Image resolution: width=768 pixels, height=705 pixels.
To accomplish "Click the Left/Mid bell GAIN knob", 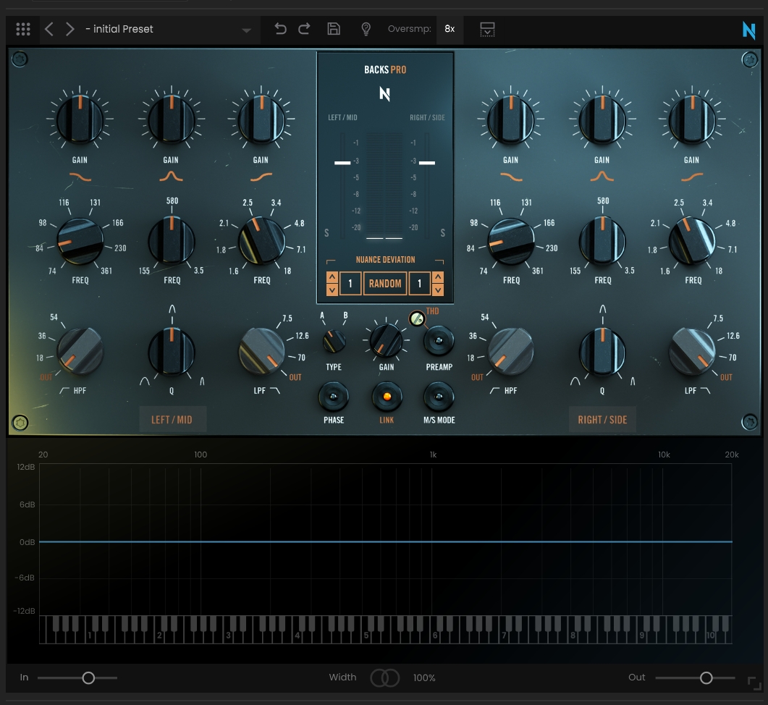I will coord(172,119).
